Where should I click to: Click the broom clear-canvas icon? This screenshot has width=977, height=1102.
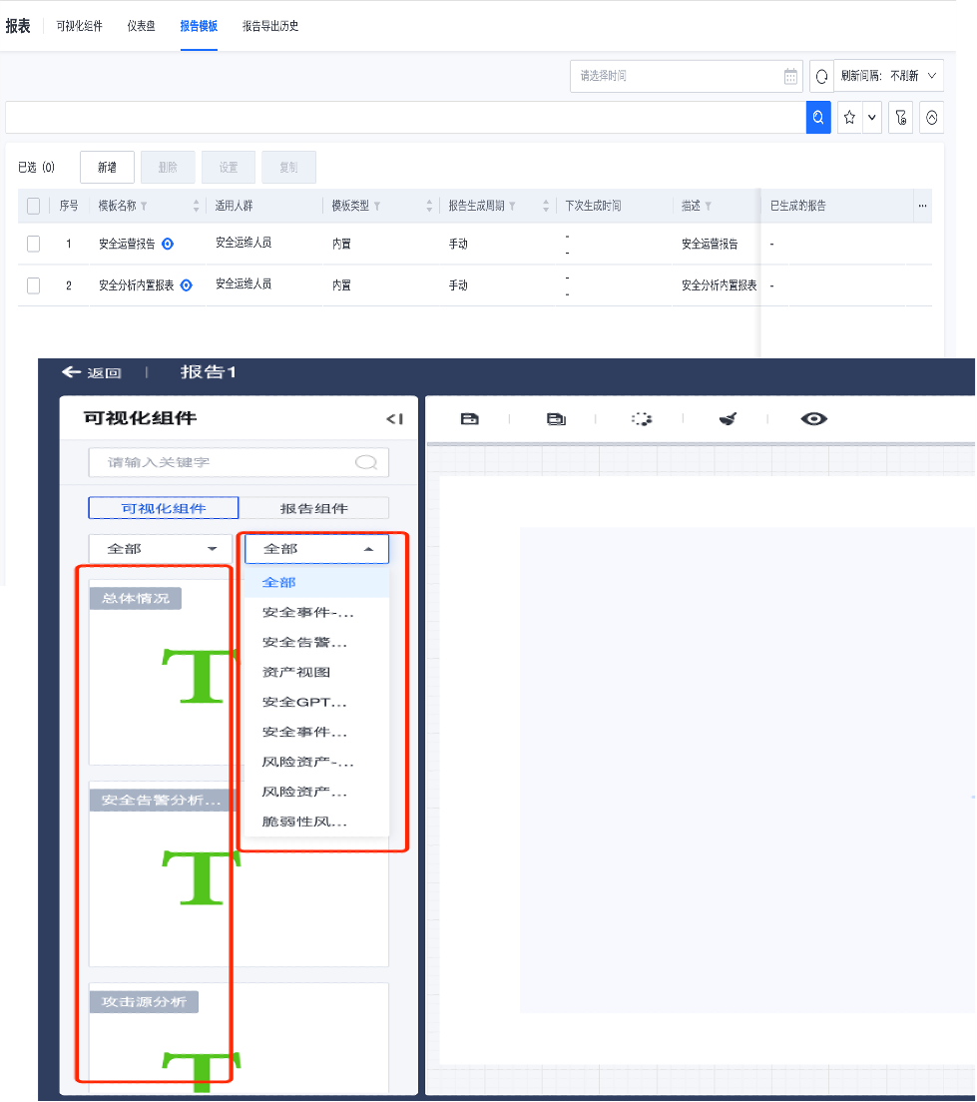tap(729, 419)
